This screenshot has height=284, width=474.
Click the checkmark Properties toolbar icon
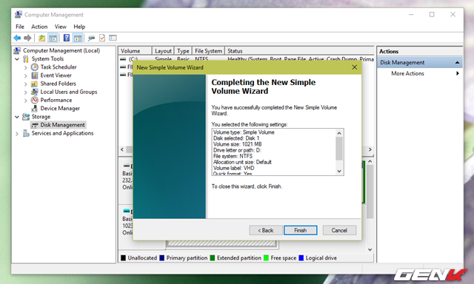102,38
